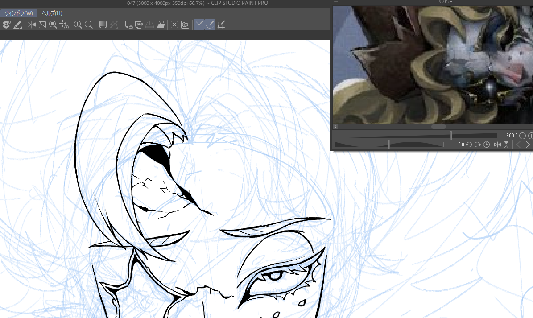Open the ウィンドウ(W) menu

point(19,13)
